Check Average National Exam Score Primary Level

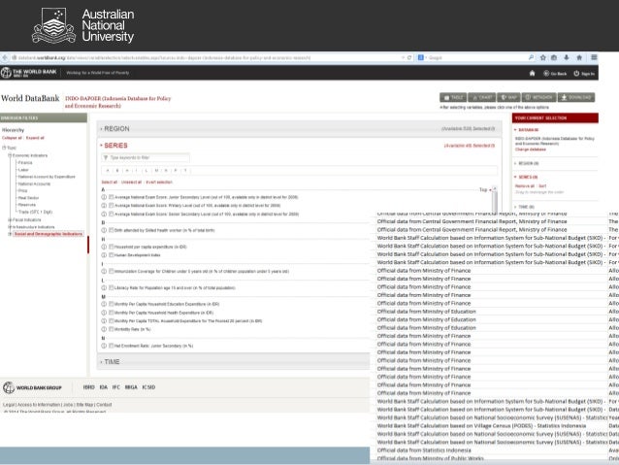112,206
